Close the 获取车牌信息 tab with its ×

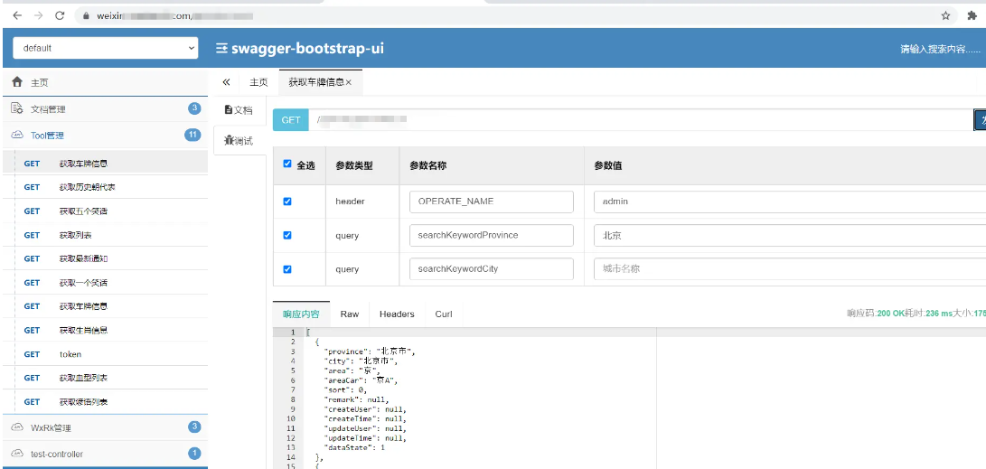pos(348,82)
